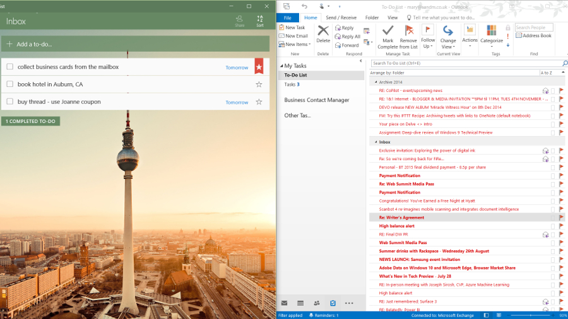
Task: Star the book hotel in Auburn to-do
Action: 259,84
